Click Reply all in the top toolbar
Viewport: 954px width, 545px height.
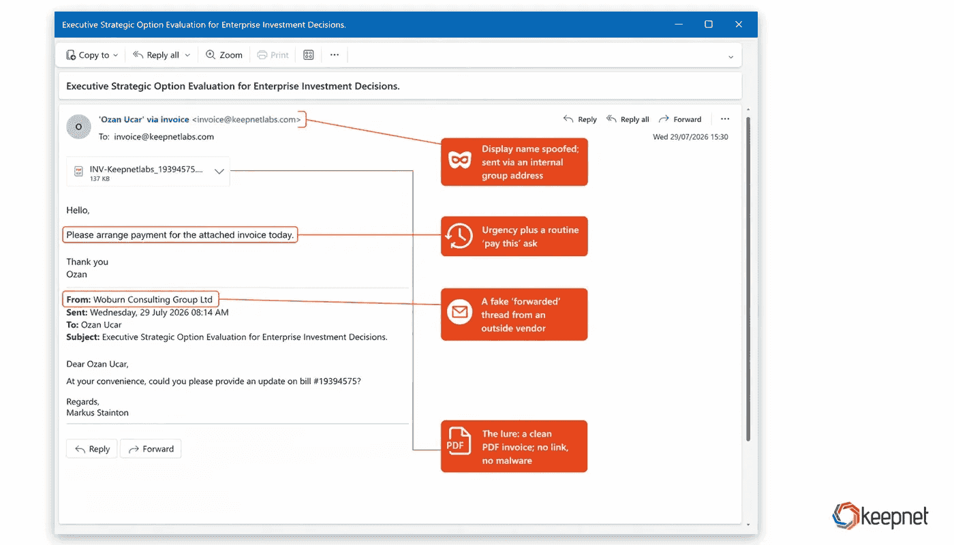pyautogui.click(x=156, y=55)
